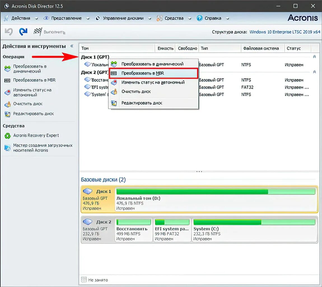This screenshot has height=287, width=322.
Task: Sort by the Емкость column header
Action: (165, 48)
